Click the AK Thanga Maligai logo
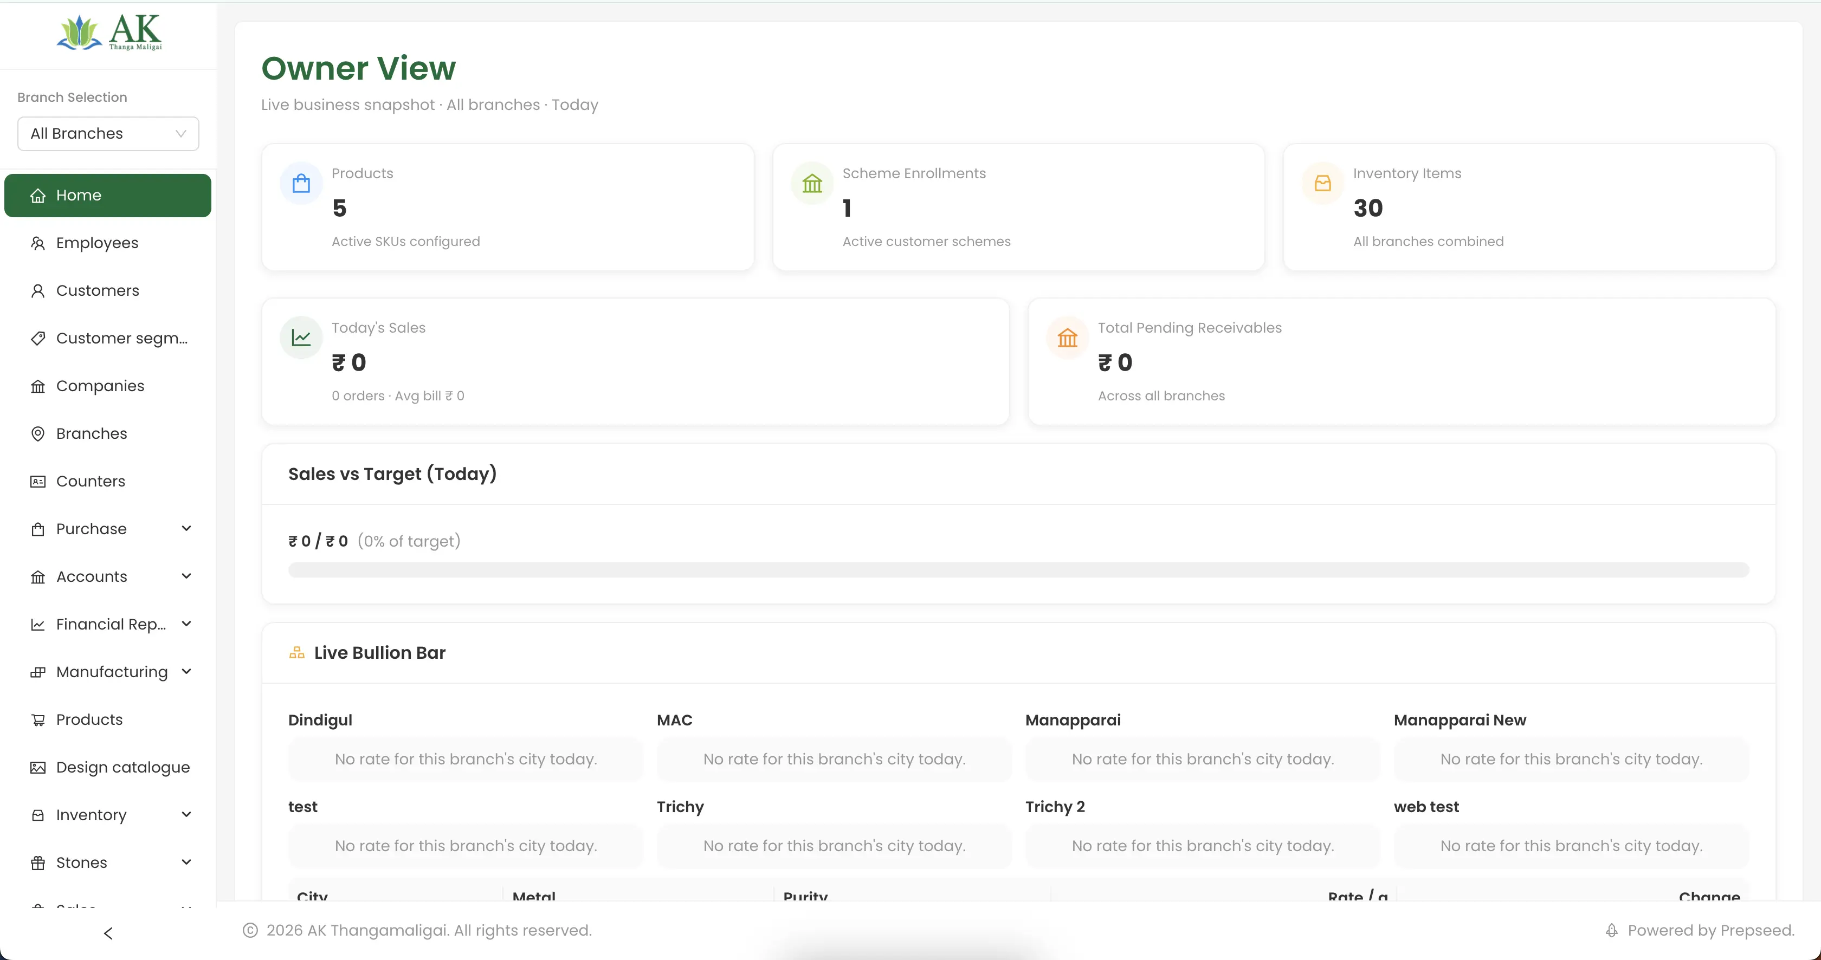Image resolution: width=1821 pixels, height=960 pixels. (109, 33)
